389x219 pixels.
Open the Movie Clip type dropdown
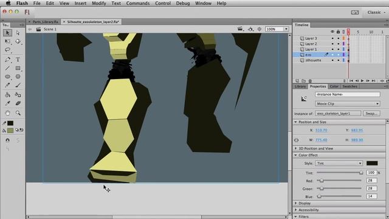tap(347, 104)
